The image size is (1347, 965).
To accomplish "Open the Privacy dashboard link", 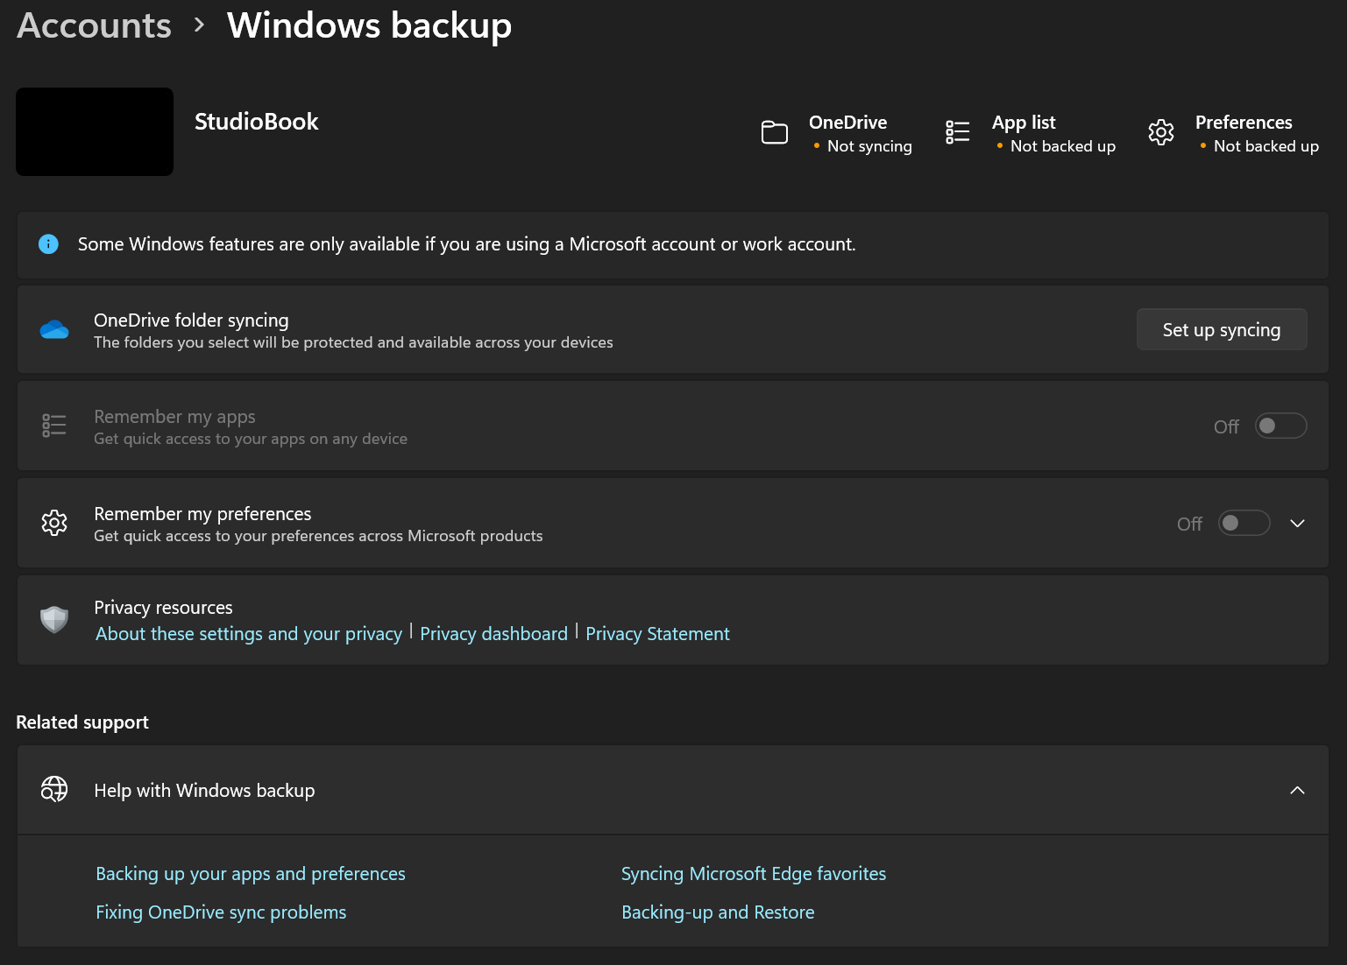I will 494,634.
